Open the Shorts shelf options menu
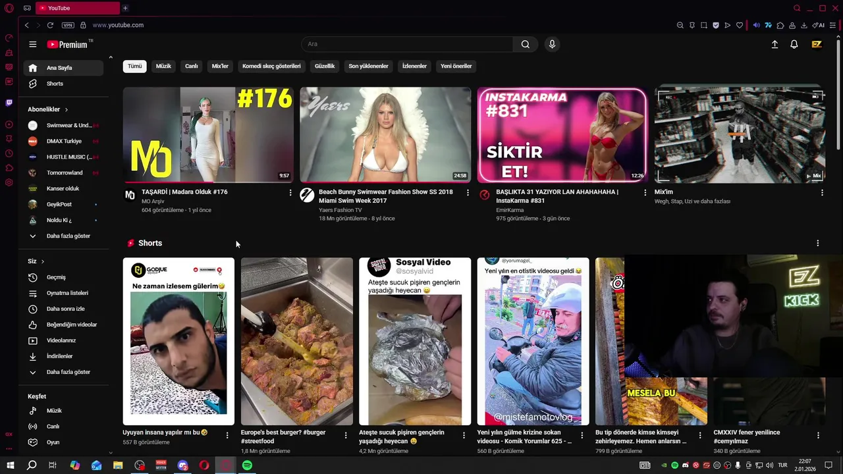The width and height of the screenshot is (843, 474). (818, 243)
